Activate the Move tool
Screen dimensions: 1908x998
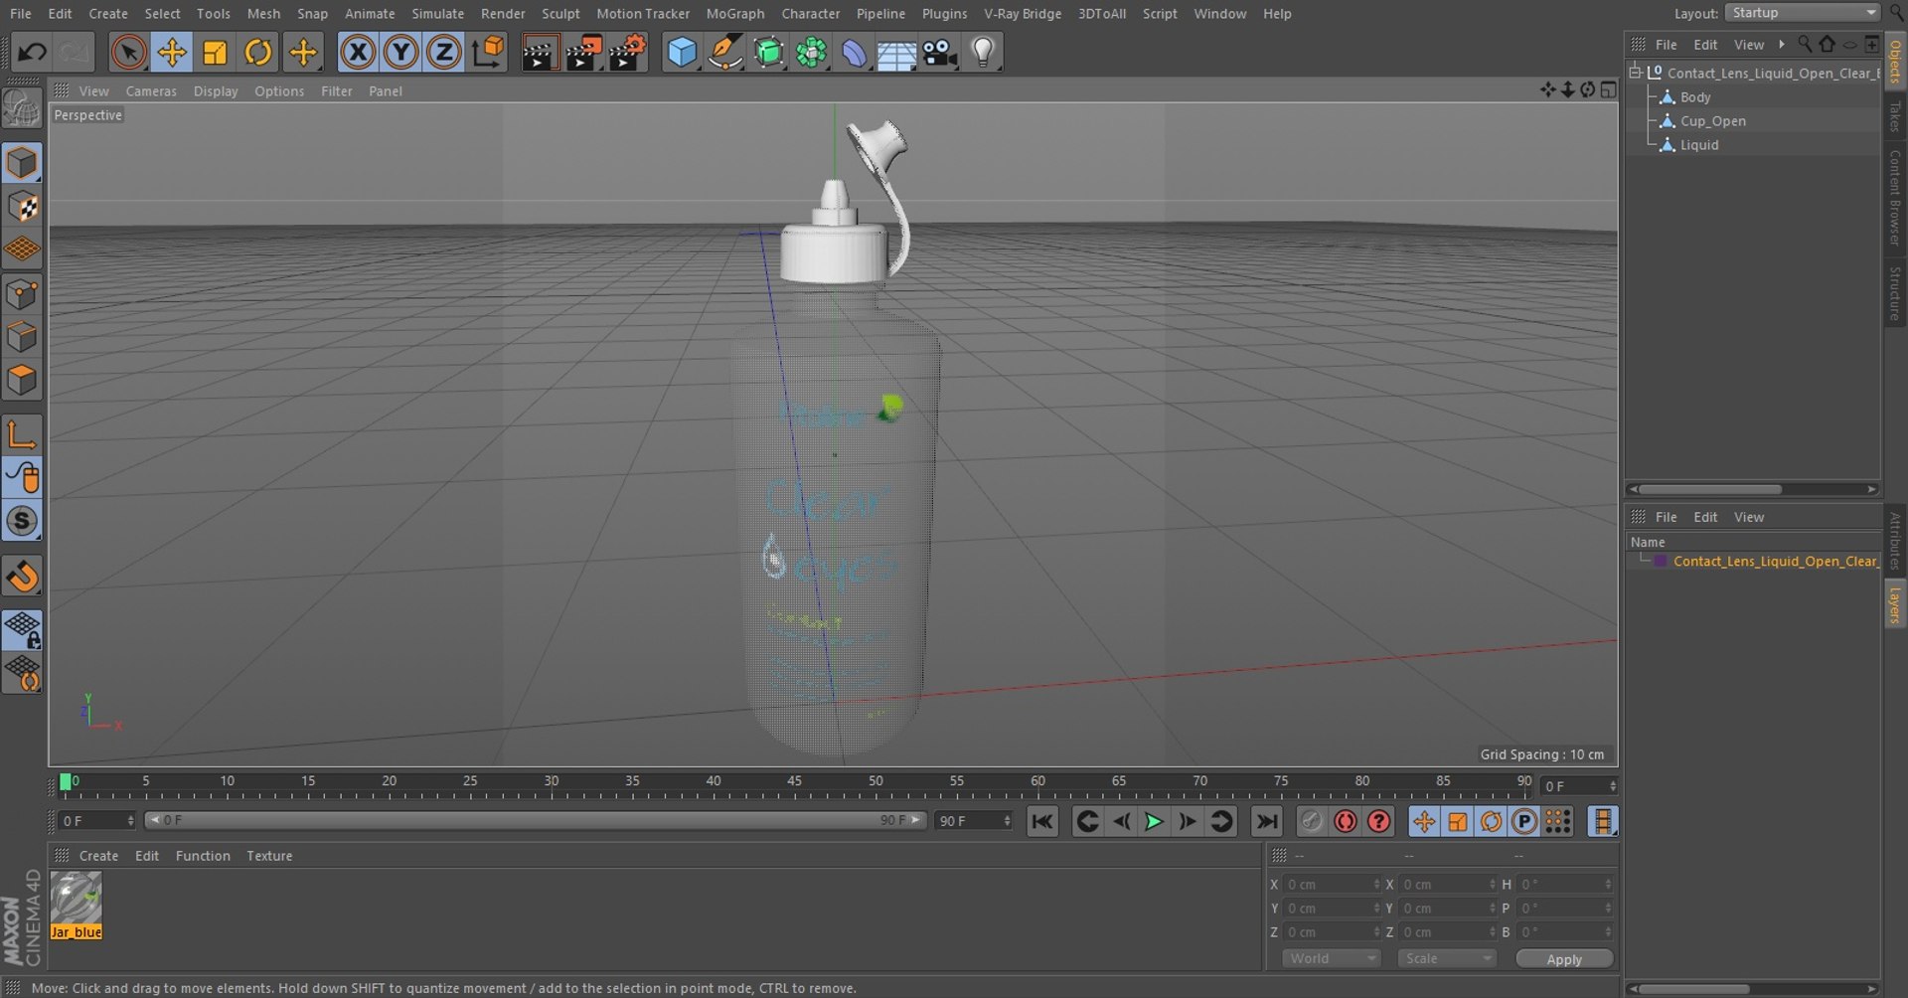click(172, 52)
